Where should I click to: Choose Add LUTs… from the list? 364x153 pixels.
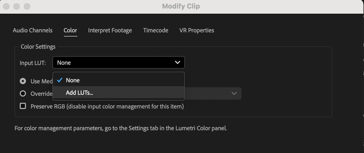tap(79, 93)
